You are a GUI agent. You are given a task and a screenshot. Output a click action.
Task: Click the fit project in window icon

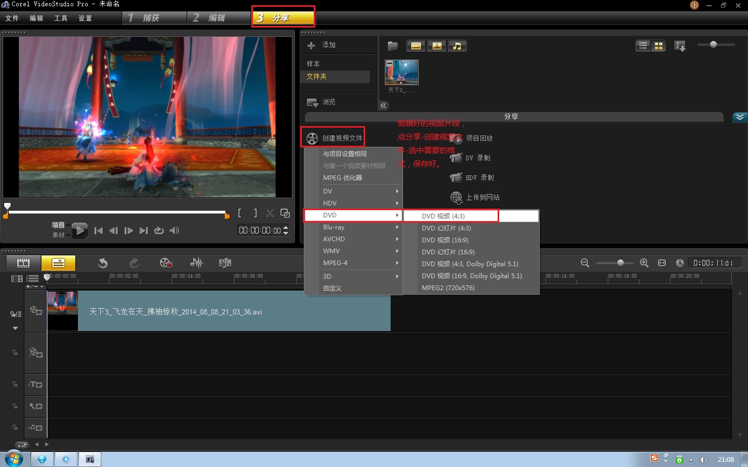[662, 263]
